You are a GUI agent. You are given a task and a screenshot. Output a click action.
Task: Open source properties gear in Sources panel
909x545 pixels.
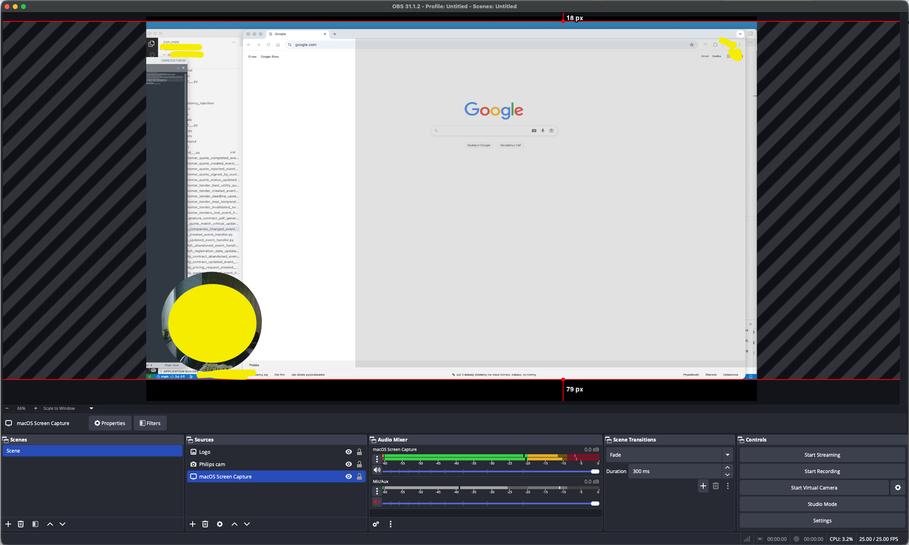(x=220, y=524)
